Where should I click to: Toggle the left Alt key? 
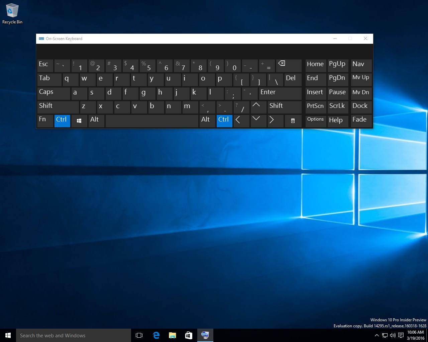pos(96,121)
